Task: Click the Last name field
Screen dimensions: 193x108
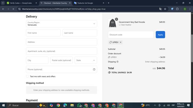Action: pyautogui.click(x=80, y=33)
